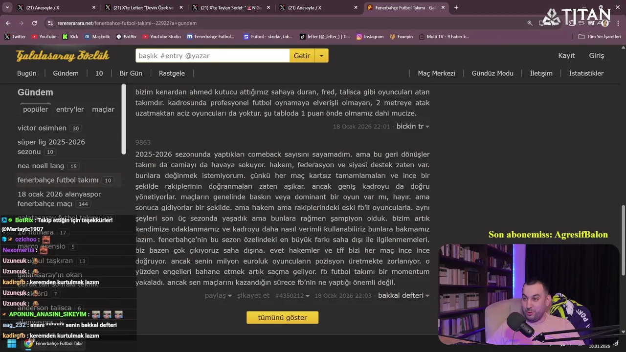Click the Twitter bookmark icon
Screen dimensions: 626x352
pyautogui.click(x=7, y=37)
